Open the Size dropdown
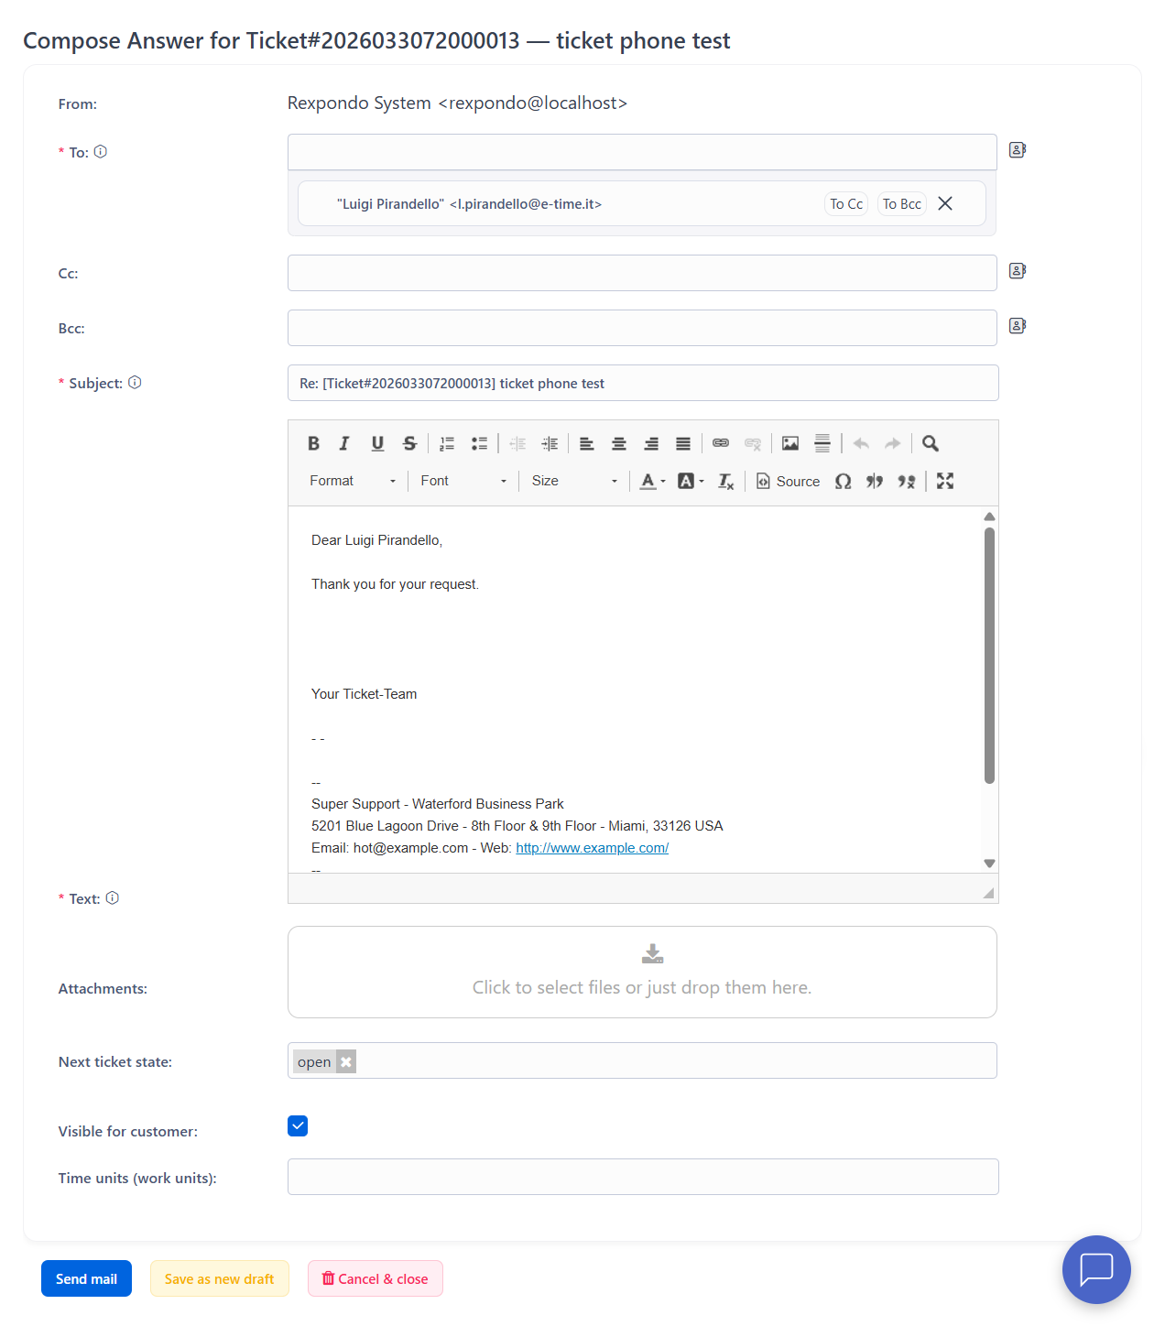This screenshot has height=1337, width=1165. 574,481
